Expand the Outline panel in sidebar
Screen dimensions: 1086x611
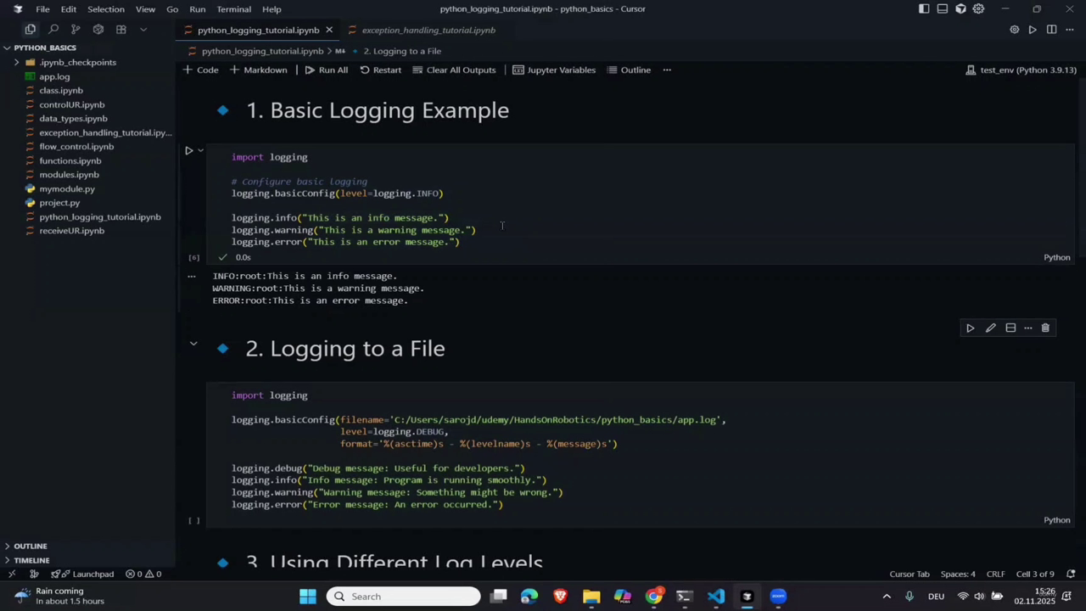tap(88, 547)
